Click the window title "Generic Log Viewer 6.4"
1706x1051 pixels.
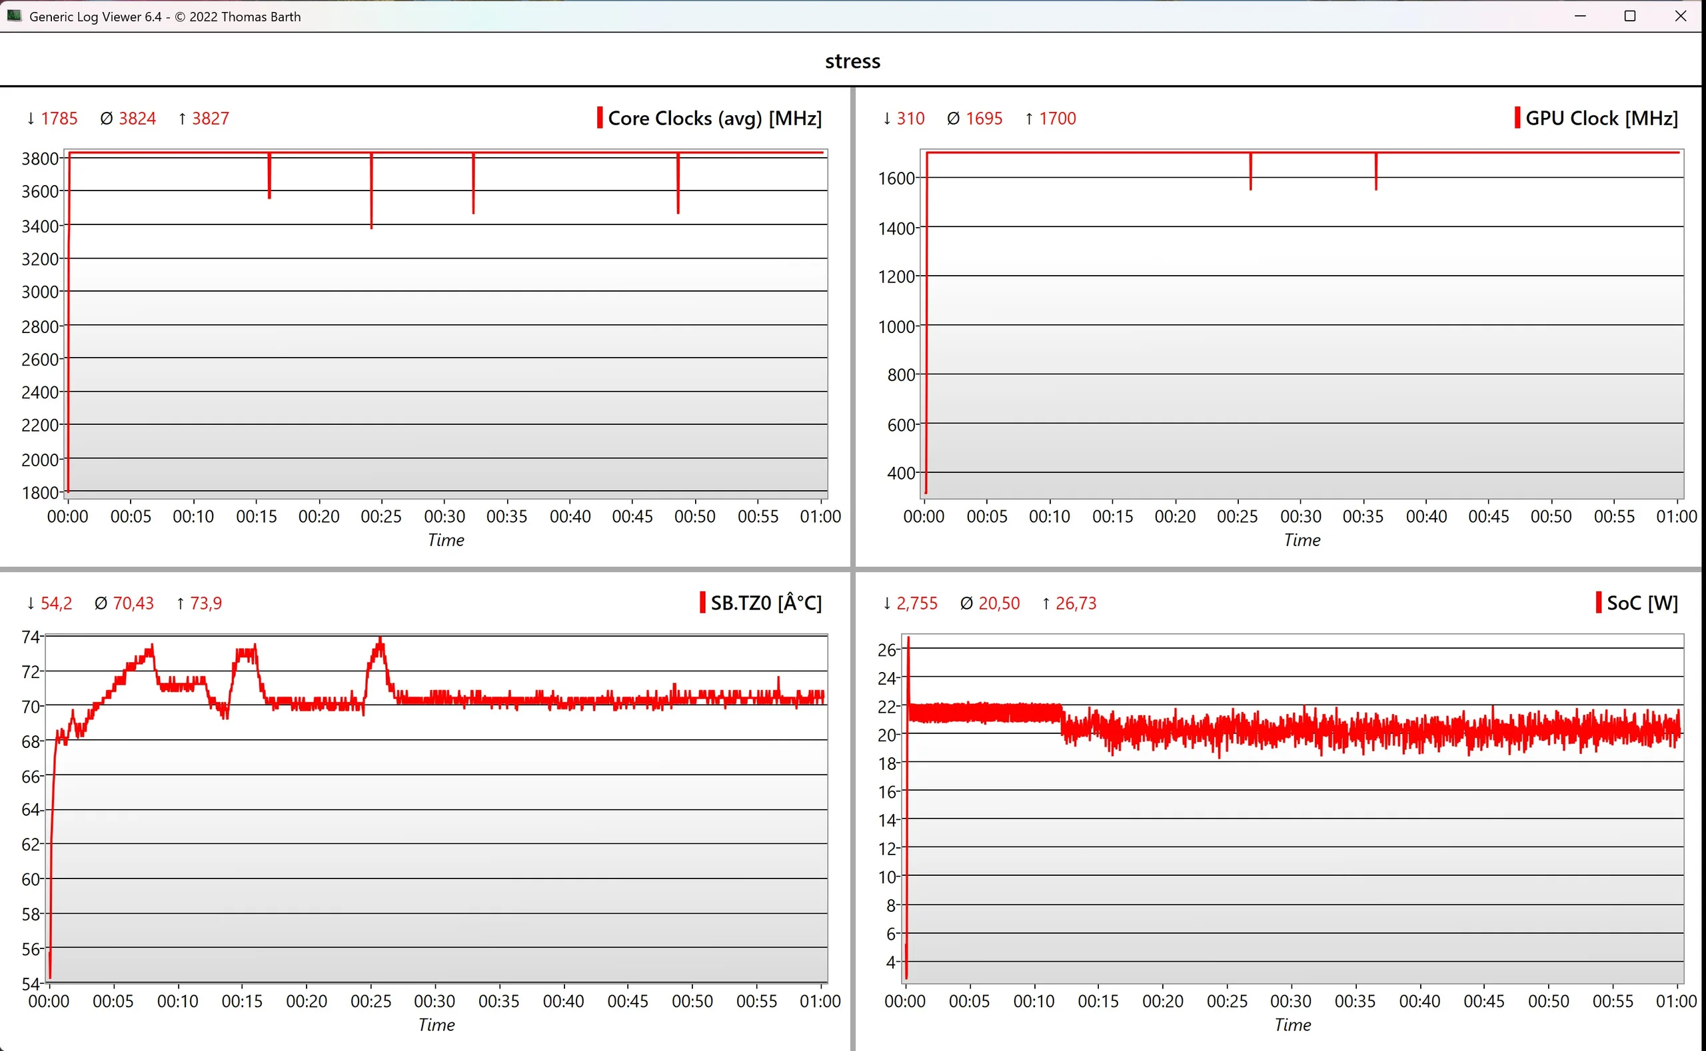pyautogui.click(x=95, y=16)
